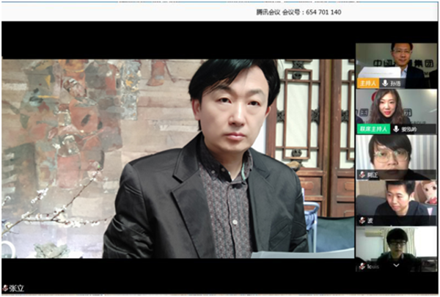
Task: Click the mic icon in the 联席主持人 tile
Action: tap(396, 128)
